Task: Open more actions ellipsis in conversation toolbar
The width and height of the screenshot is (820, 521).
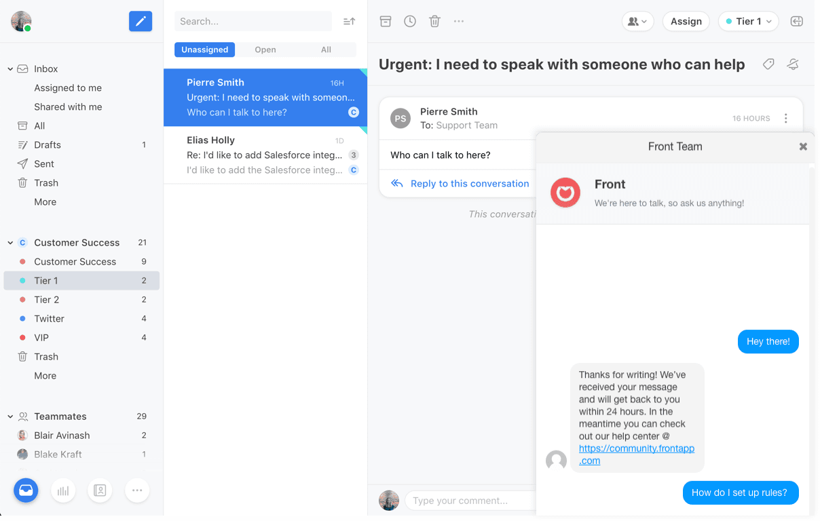Action: [x=459, y=21]
